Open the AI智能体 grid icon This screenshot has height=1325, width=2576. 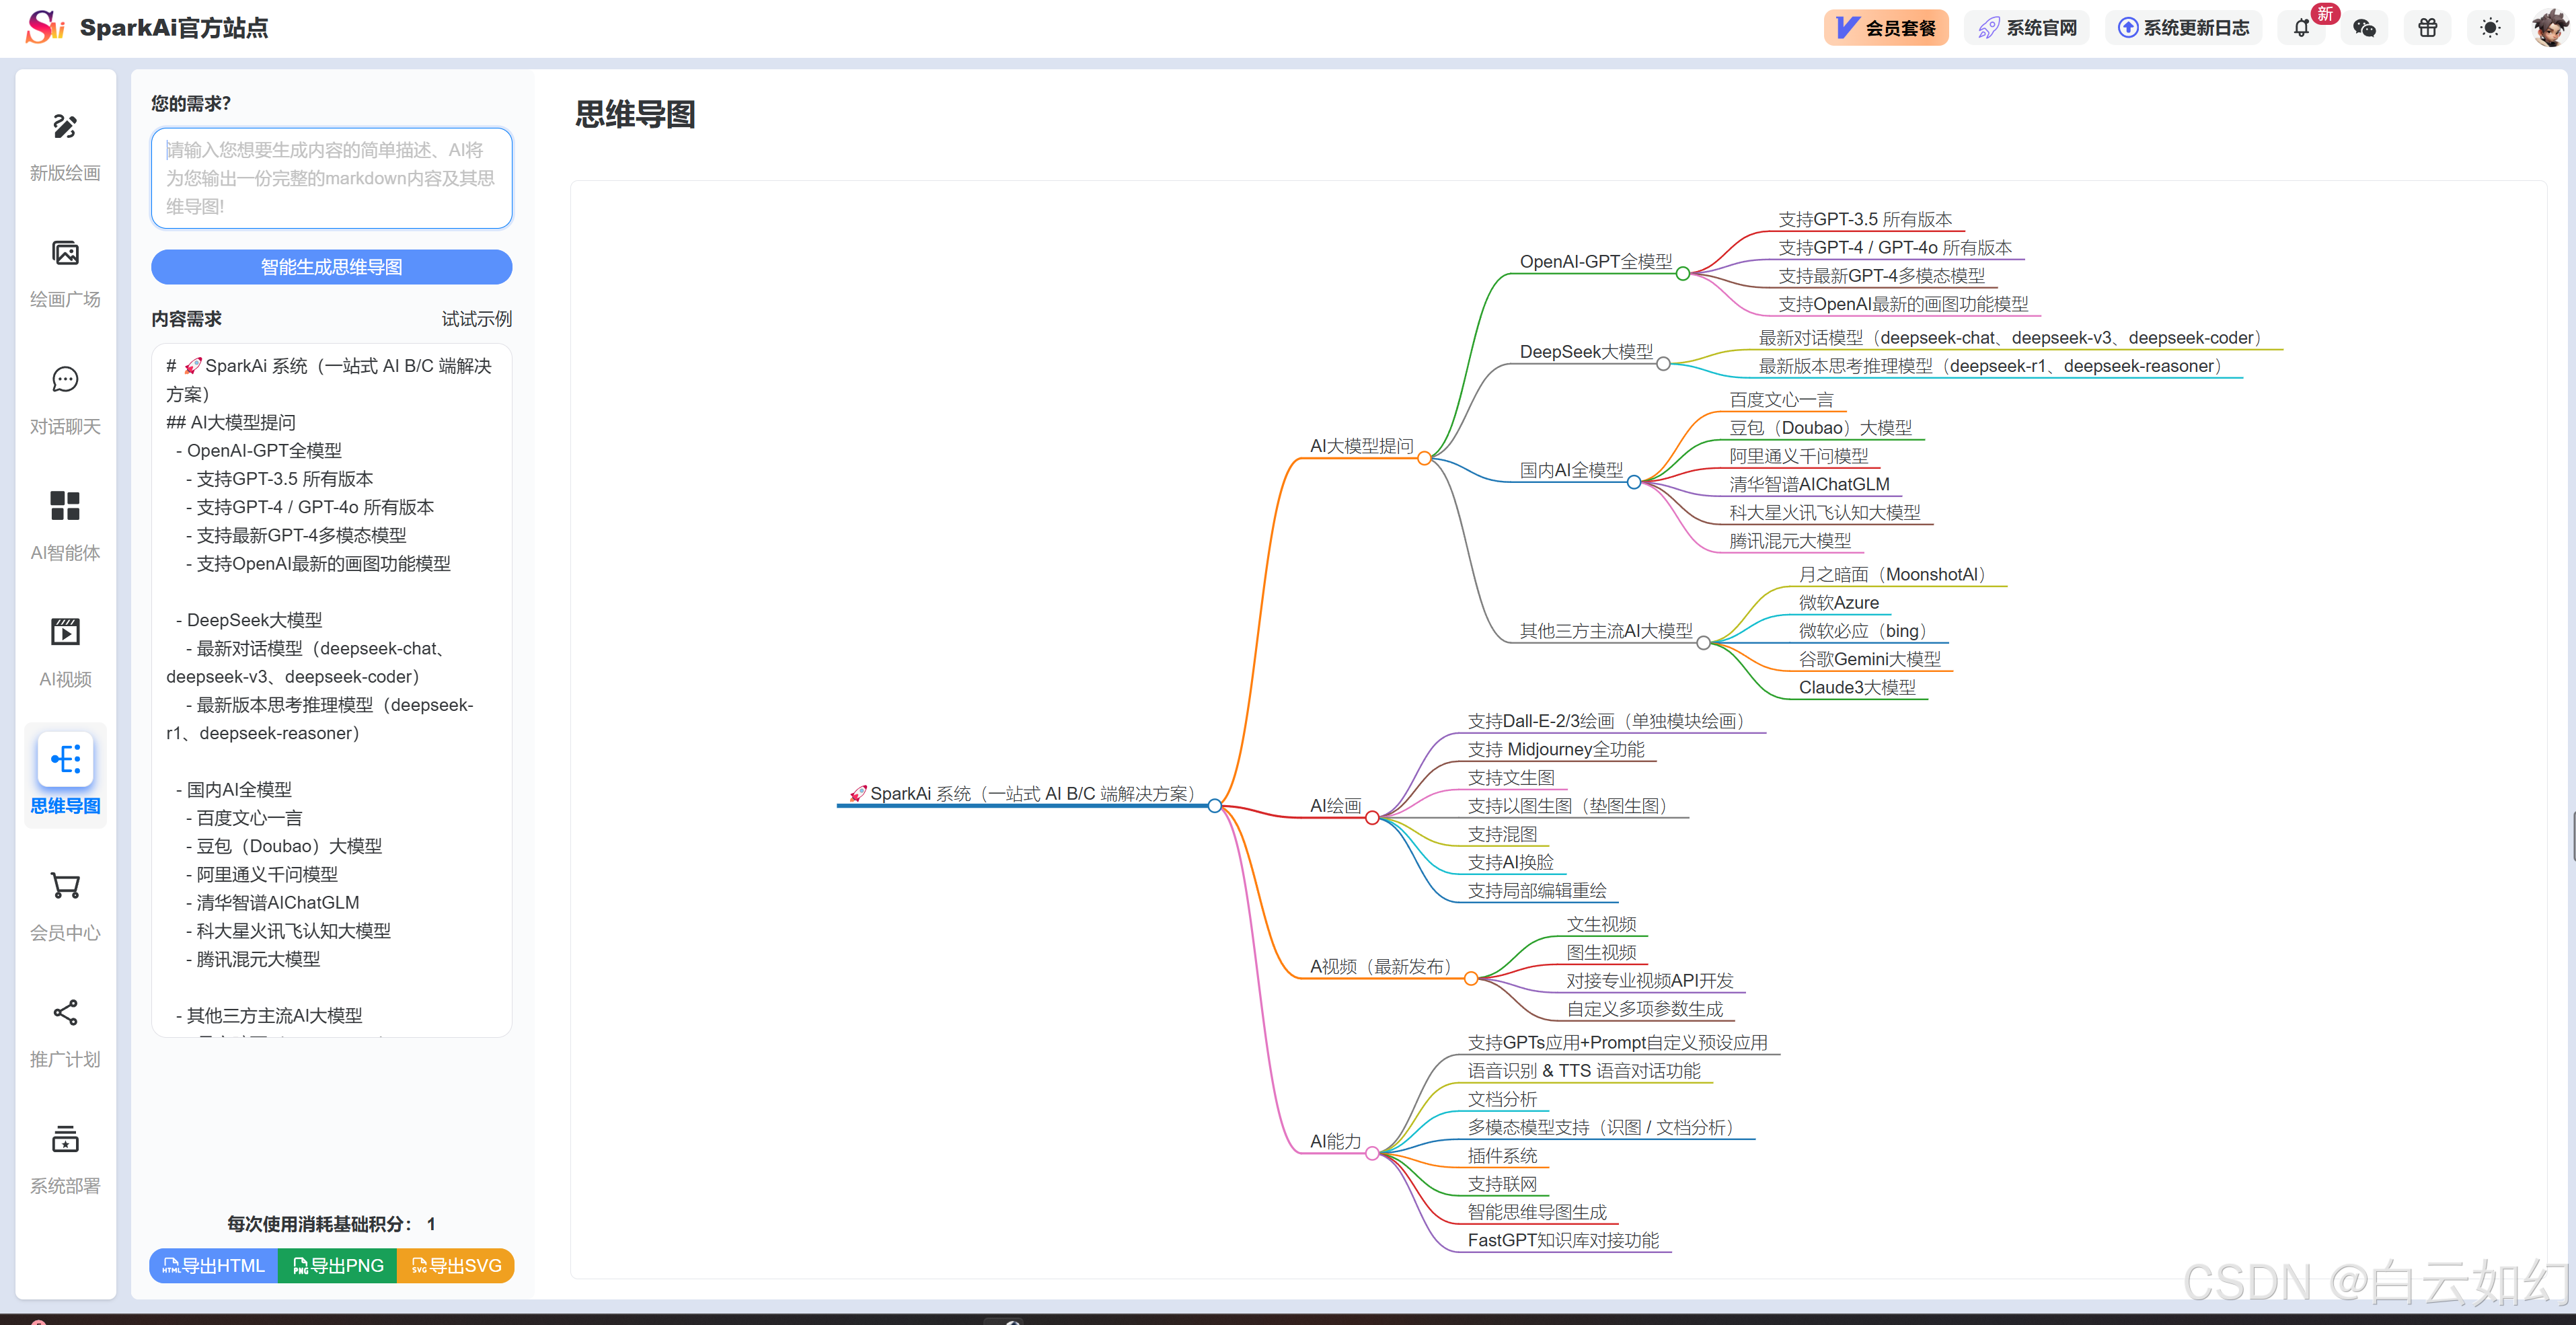(65, 506)
